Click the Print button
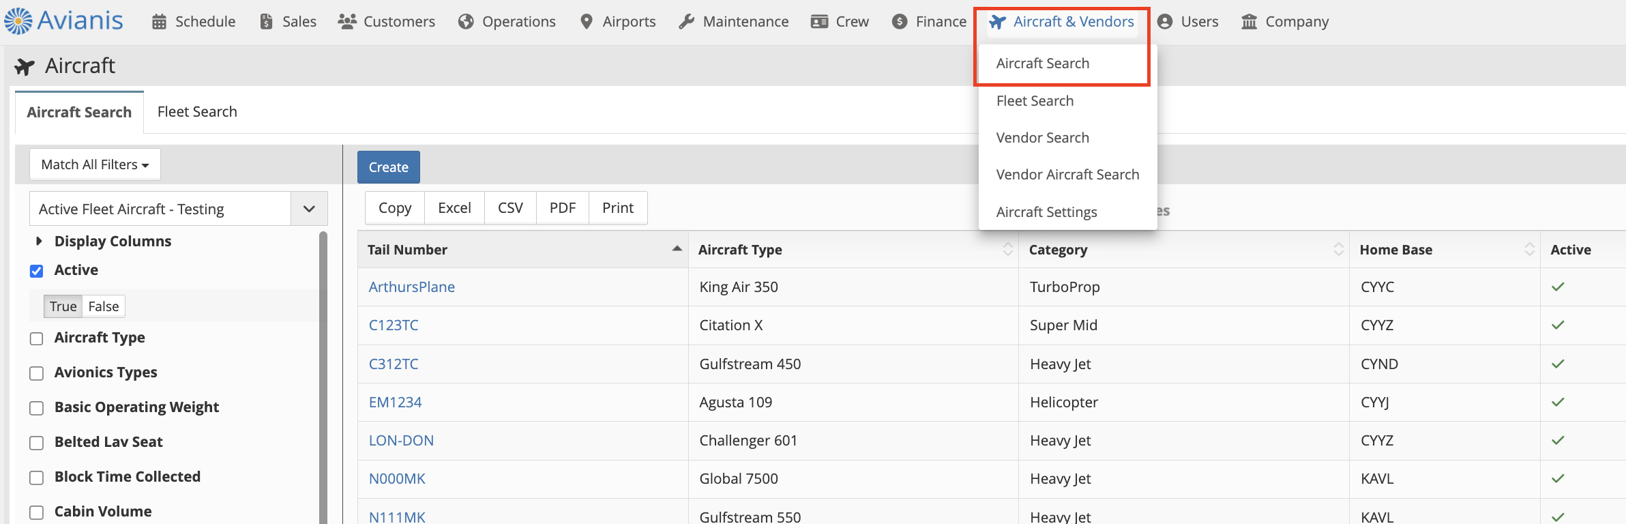Image resolution: width=1626 pixels, height=524 pixels. click(x=618, y=208)
